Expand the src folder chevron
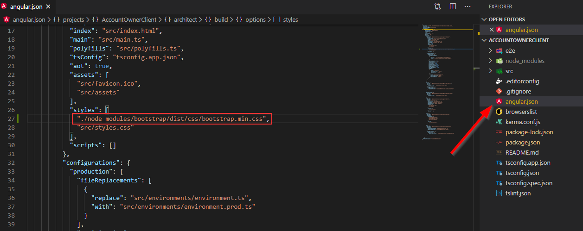 click(491, 71)
